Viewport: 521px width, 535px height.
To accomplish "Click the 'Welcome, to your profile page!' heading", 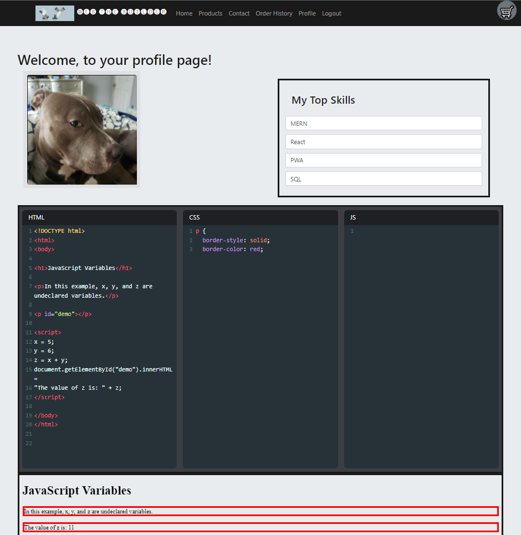I will point(115,60).
